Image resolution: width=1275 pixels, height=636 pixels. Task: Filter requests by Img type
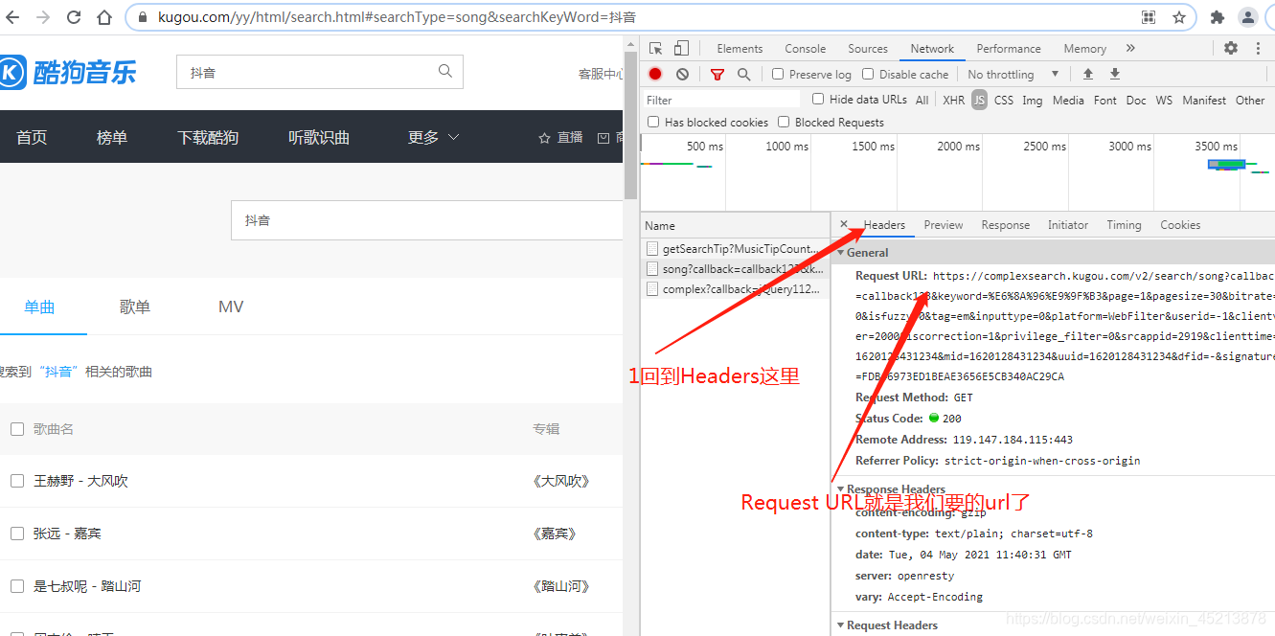pos(1033,100)
